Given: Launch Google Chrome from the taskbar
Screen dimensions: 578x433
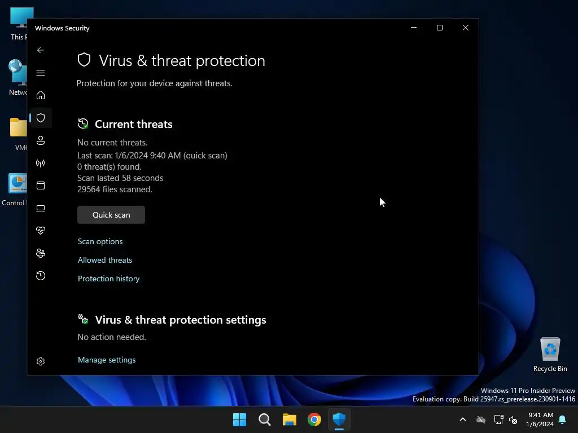Looking at the screenshot, I should [x=314, y=419].
